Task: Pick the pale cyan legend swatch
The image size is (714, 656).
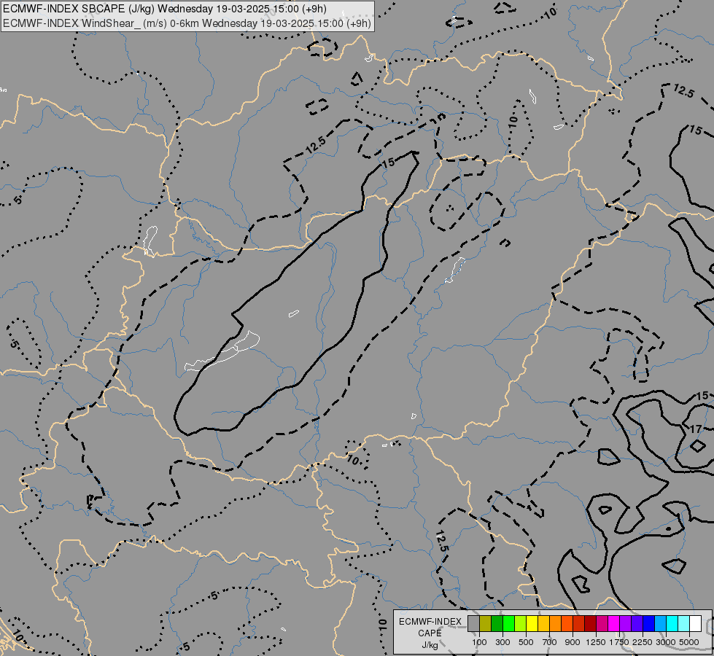Action: click(x=684, y=623)
